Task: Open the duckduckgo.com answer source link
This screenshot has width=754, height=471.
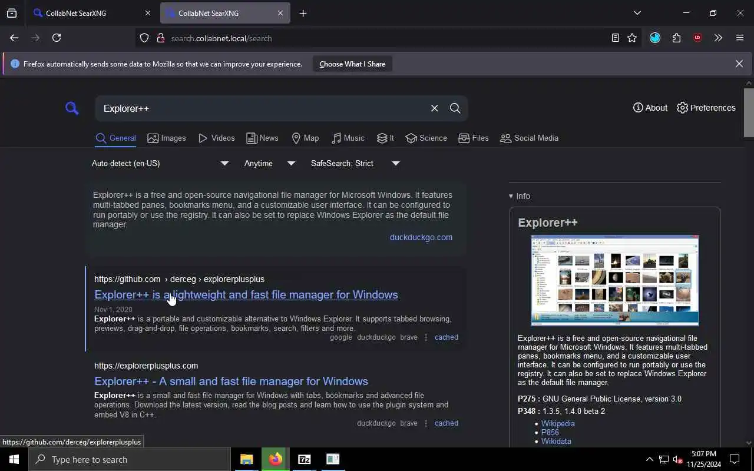Action: pyautogui.click(x=421, y=237)
